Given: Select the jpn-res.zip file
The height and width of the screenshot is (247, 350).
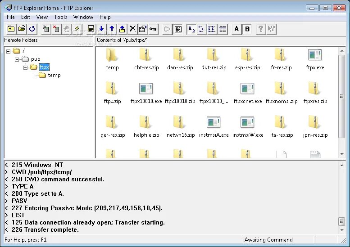Looking at the screenshot, I should 315,127.
